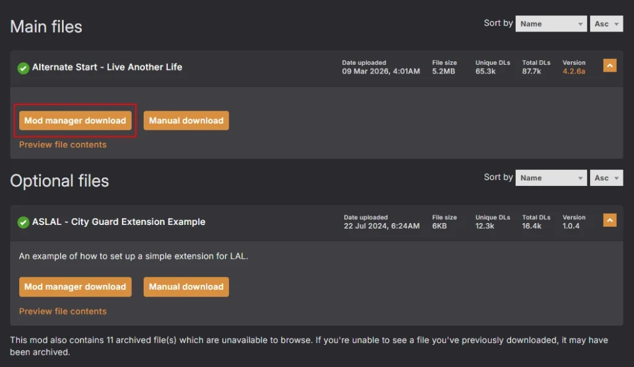Image resolution: width=634 pixels, height=367 pixels.
Task: Open Preview file contents under Main files
Action: [x=63, y=145]
